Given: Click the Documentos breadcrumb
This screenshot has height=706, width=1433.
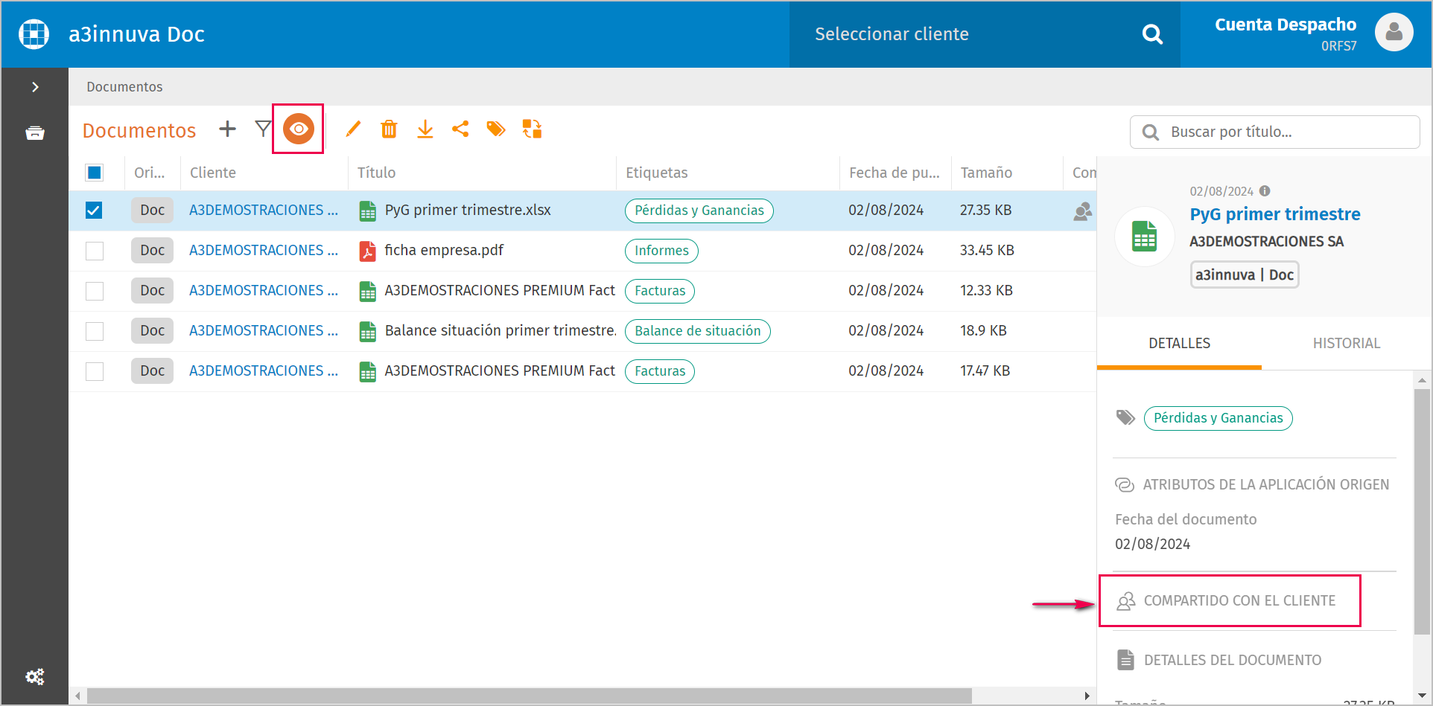Looking at the screenshot, I should pos(124,87).
